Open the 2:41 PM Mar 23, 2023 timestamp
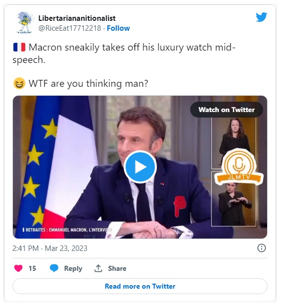Image resolution: width=281 pixels, height=305 pixels. click(50, 248)
